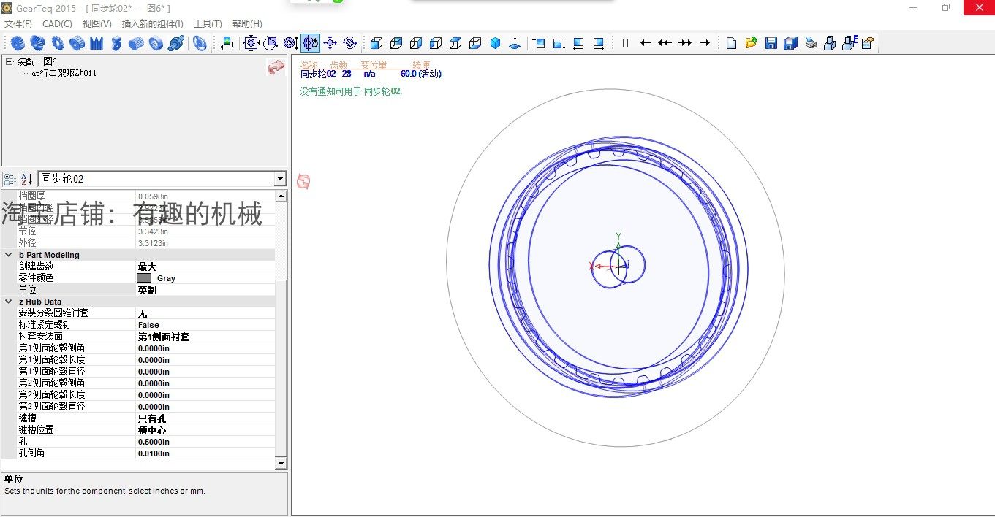Change 衬套安装面 setting from 第1侧面衬套
Screen dimensions: 995x517
tap(183, 337)
